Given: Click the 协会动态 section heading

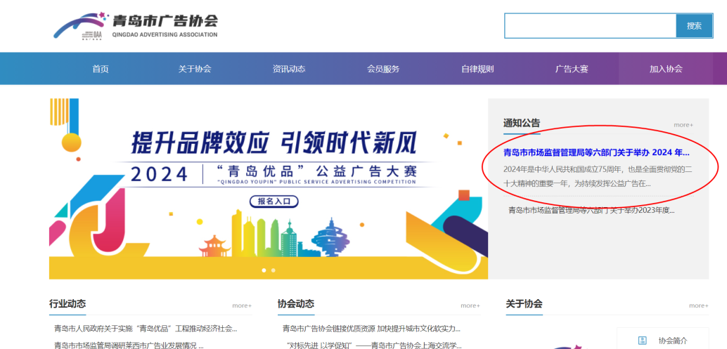Looking at the screenshot, I should click(296, 303).
